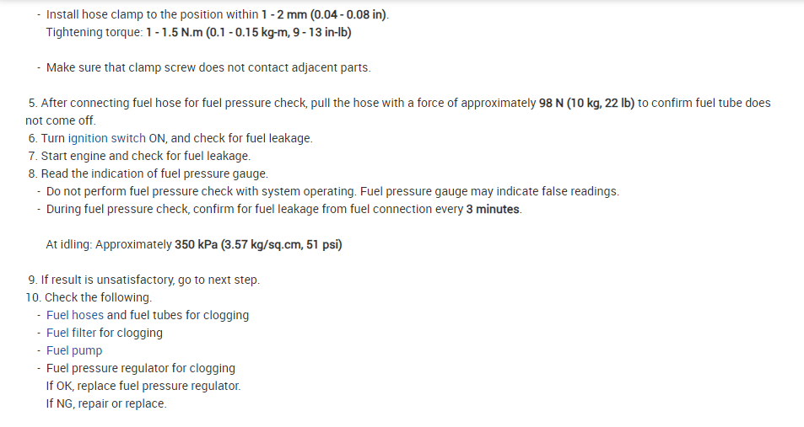Image resolution: width=804 pixels, height=427 pixels.
Task: Click the "Make sure that clamp screw" note
Action: [x=208, y=67]
